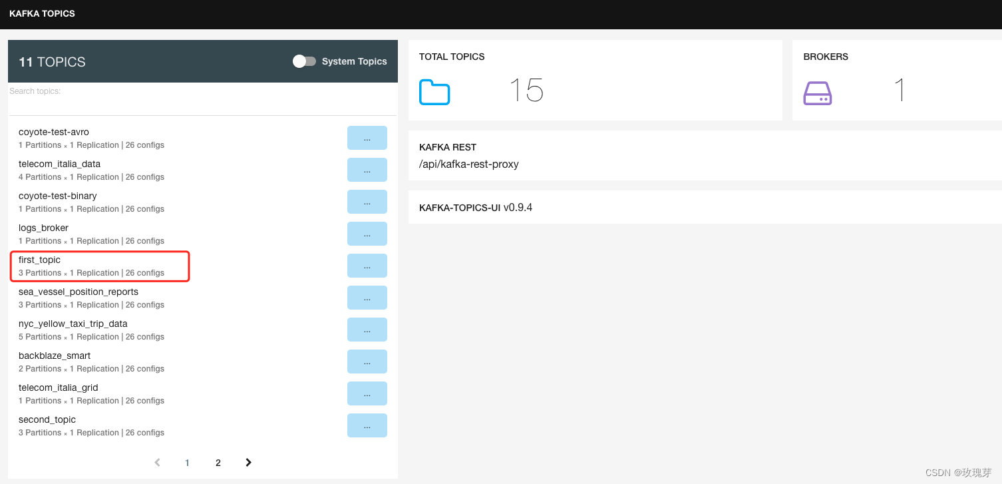Open the logs_broker options button
Viewport: 1002px width, 484px height.
pos(367,234)
